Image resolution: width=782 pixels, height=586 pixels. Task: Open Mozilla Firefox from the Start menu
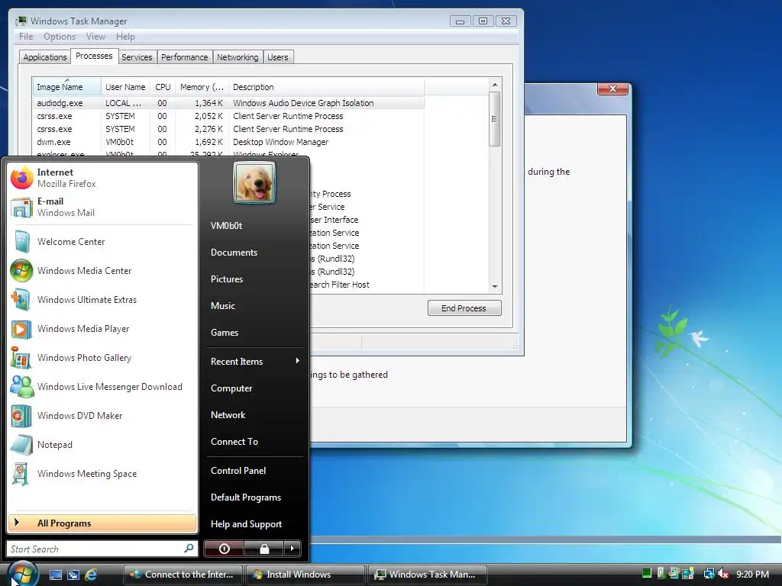(x=102, y=178)
